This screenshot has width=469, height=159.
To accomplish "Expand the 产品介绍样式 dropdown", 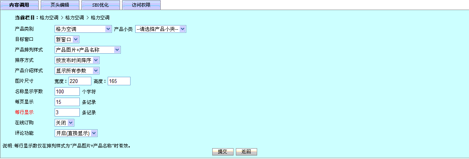I will point(77,71).
